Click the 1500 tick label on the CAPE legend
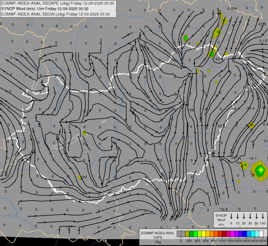The image size is (268, 246). (x=230, y=241)
